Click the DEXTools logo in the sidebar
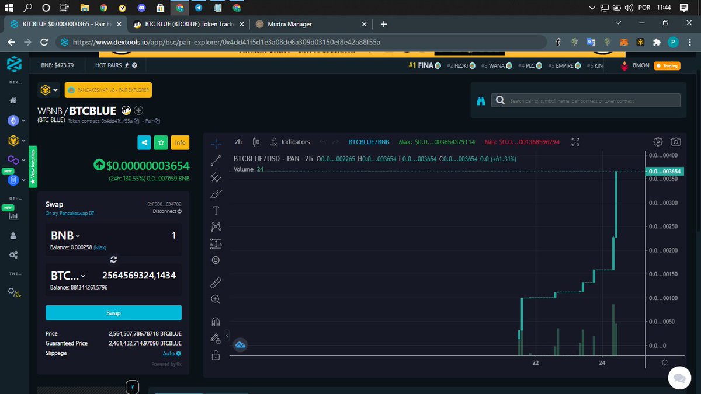The width and height of the screenshot is (701, 394). point(13,64)
